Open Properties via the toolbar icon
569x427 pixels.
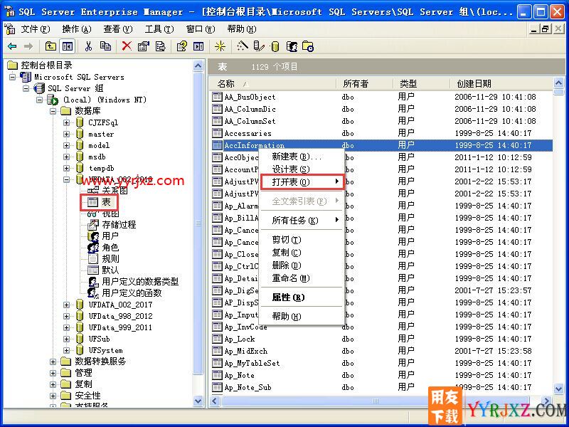[144, 46]
